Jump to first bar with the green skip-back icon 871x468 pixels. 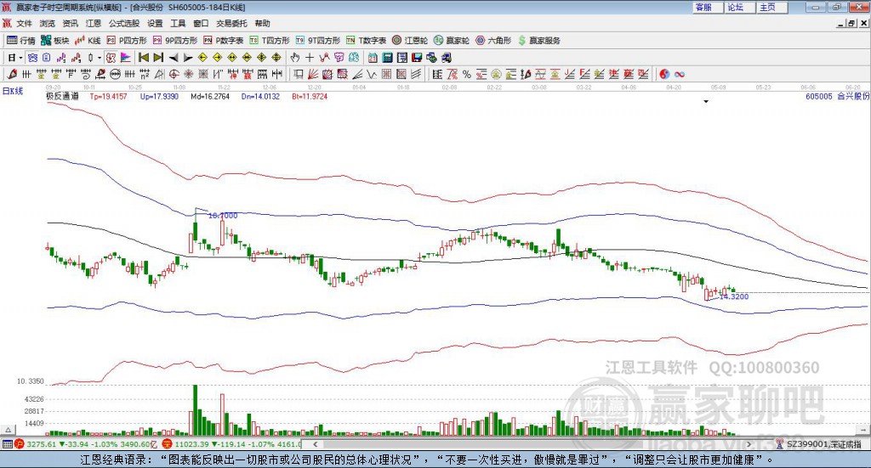tap(143, 58)
